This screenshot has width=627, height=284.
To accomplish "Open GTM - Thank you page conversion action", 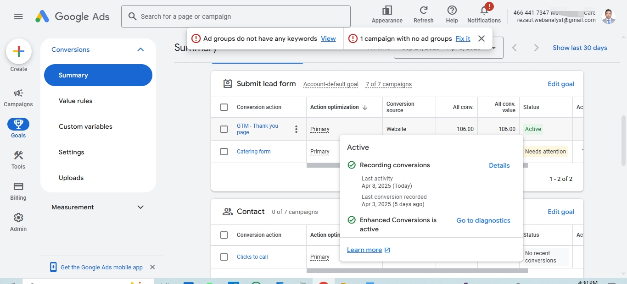I will point(258,129).
